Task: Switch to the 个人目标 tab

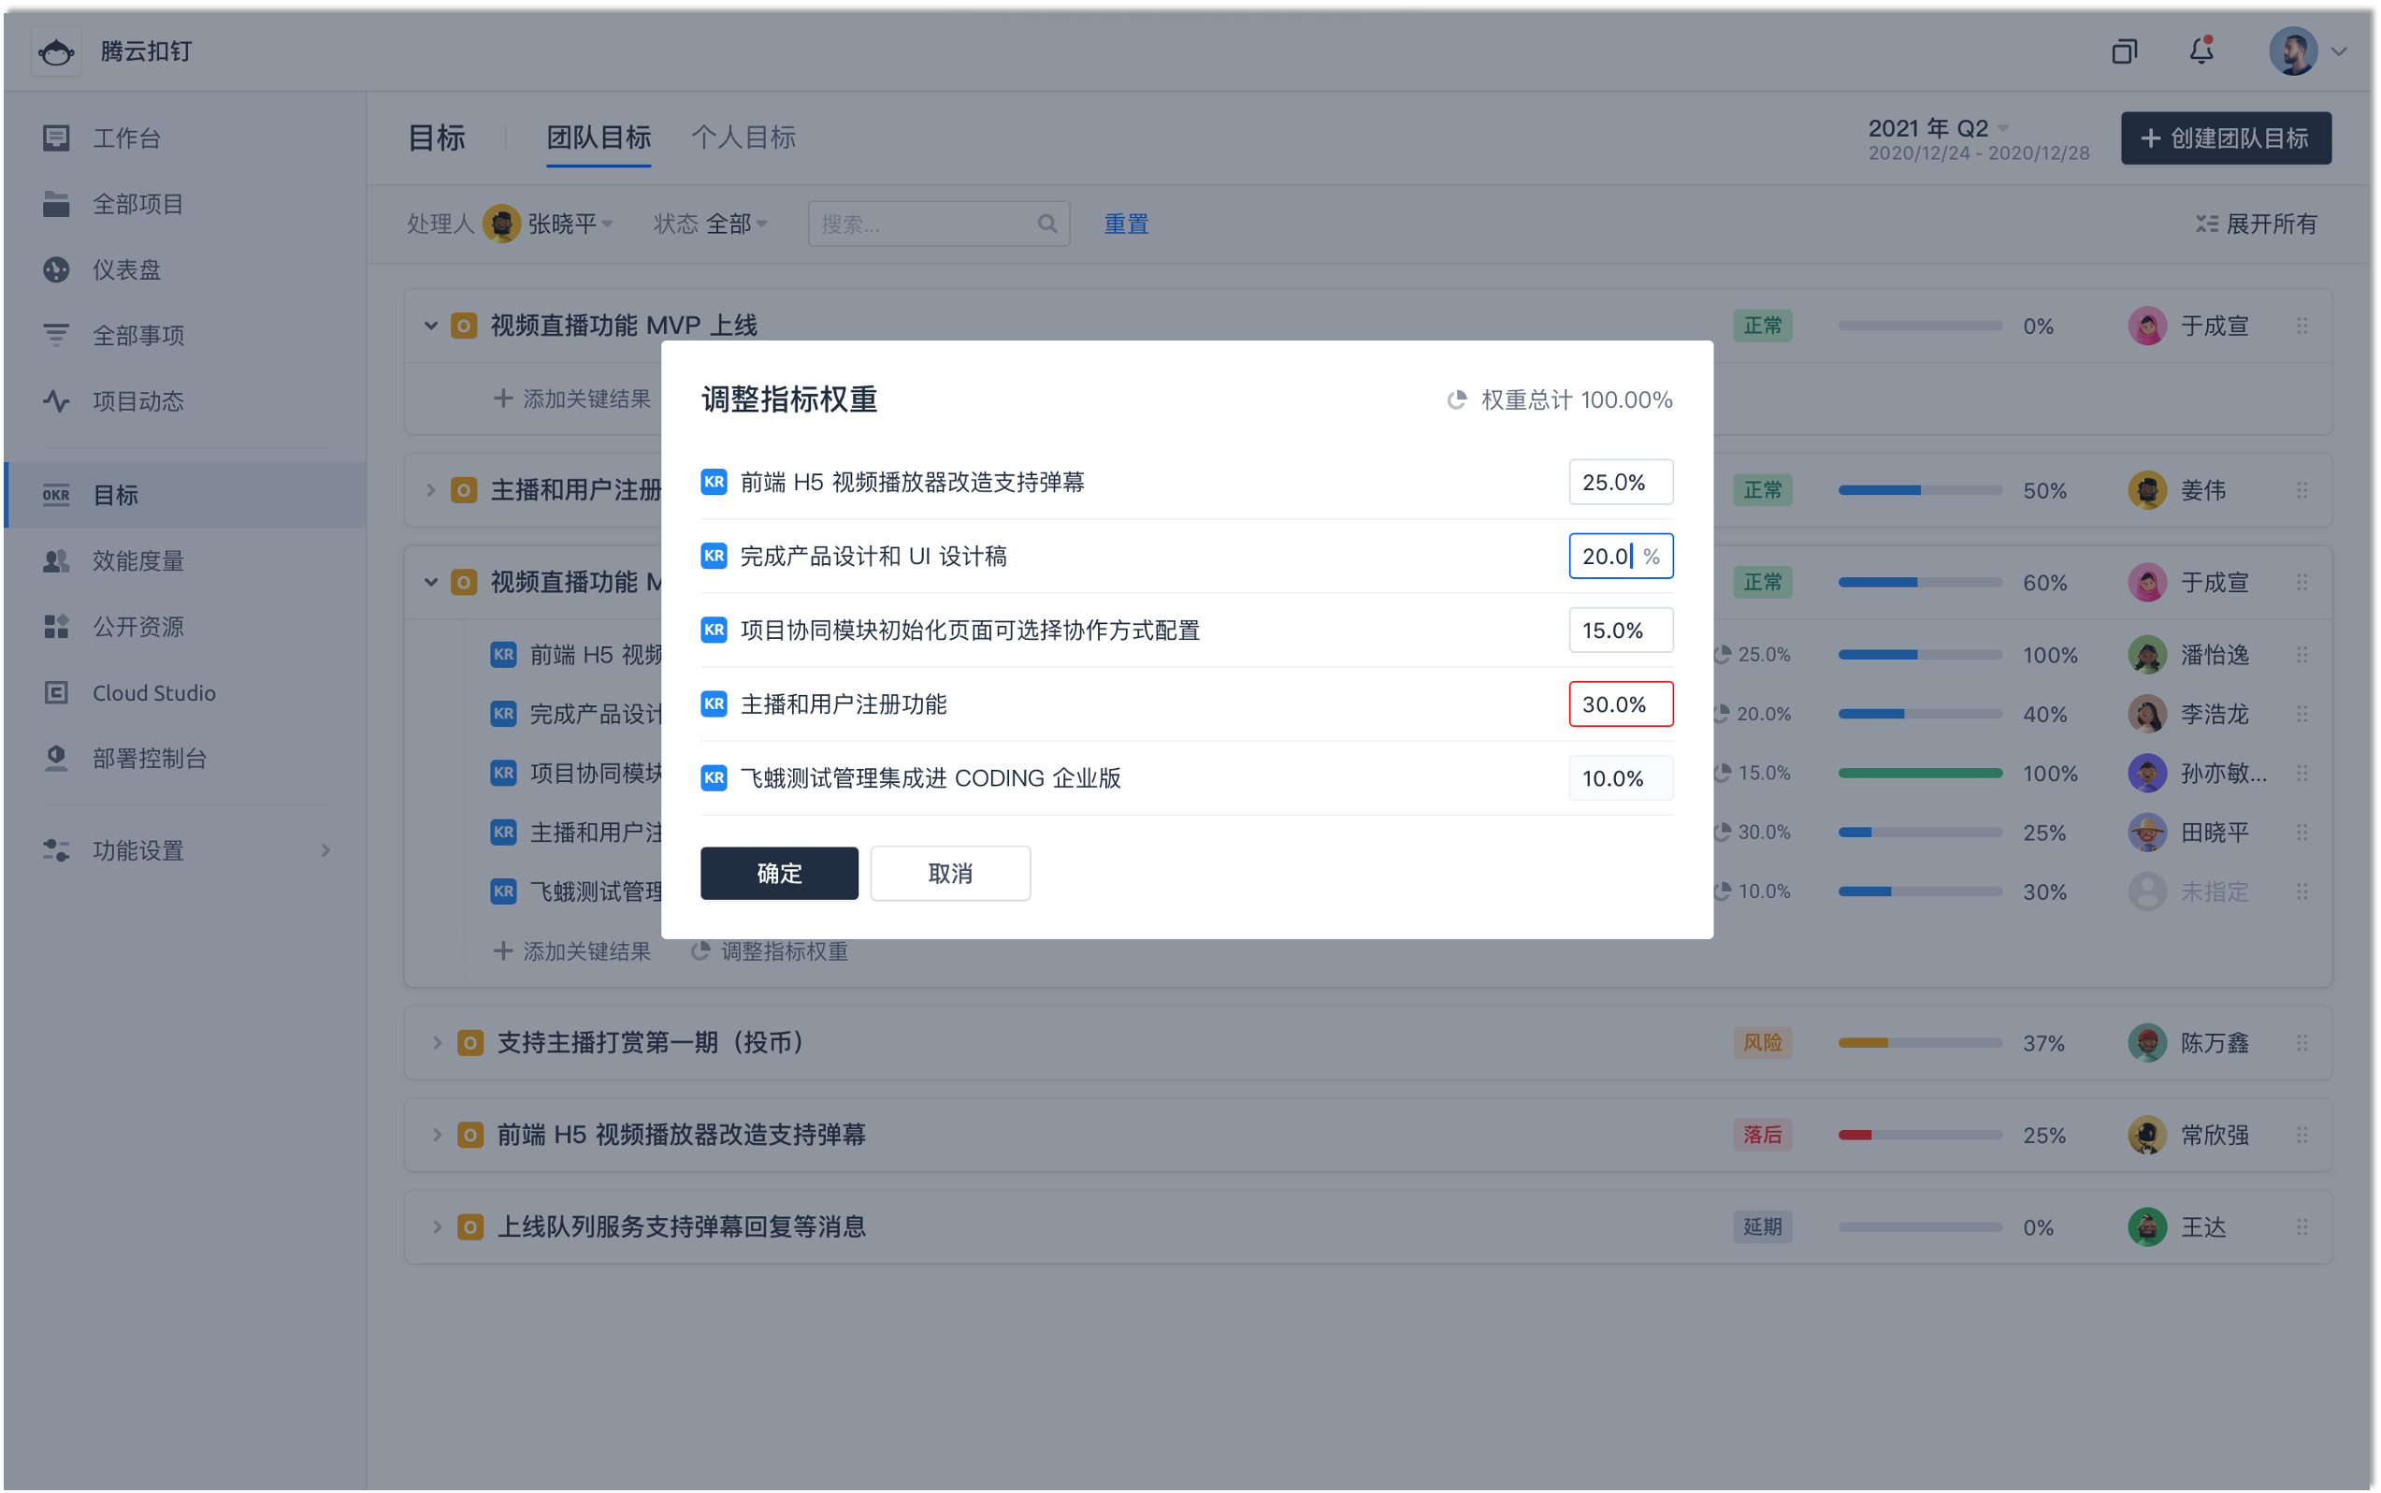Action: (743, 138)
